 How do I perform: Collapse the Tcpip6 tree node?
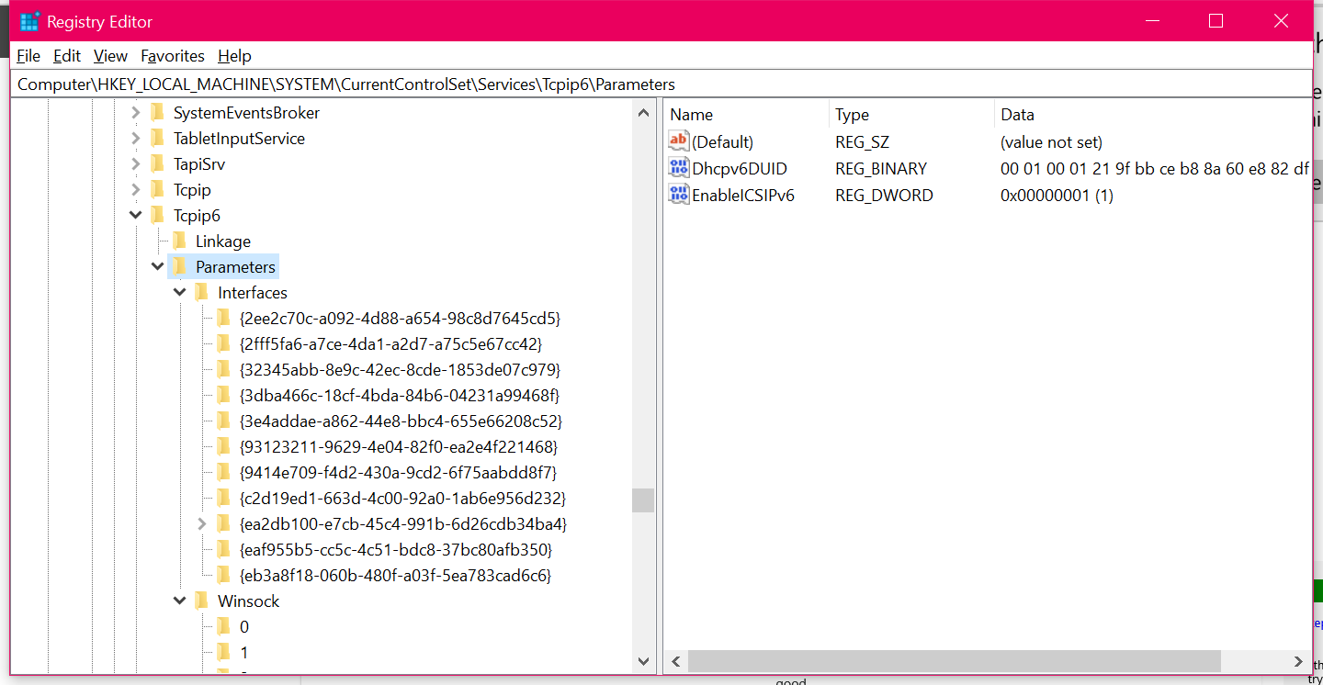136,216
